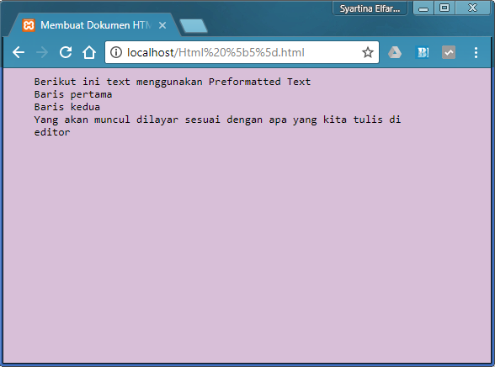Reload the current page
The image size is (495, 367).
[x=66, y=52]
